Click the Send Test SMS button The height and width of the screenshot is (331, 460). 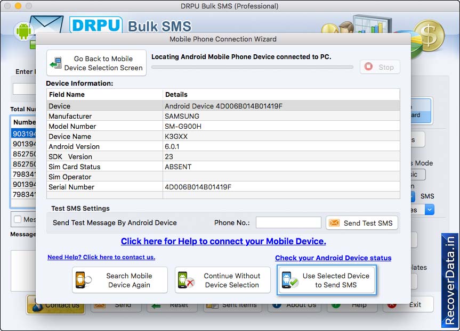[362, 223]
